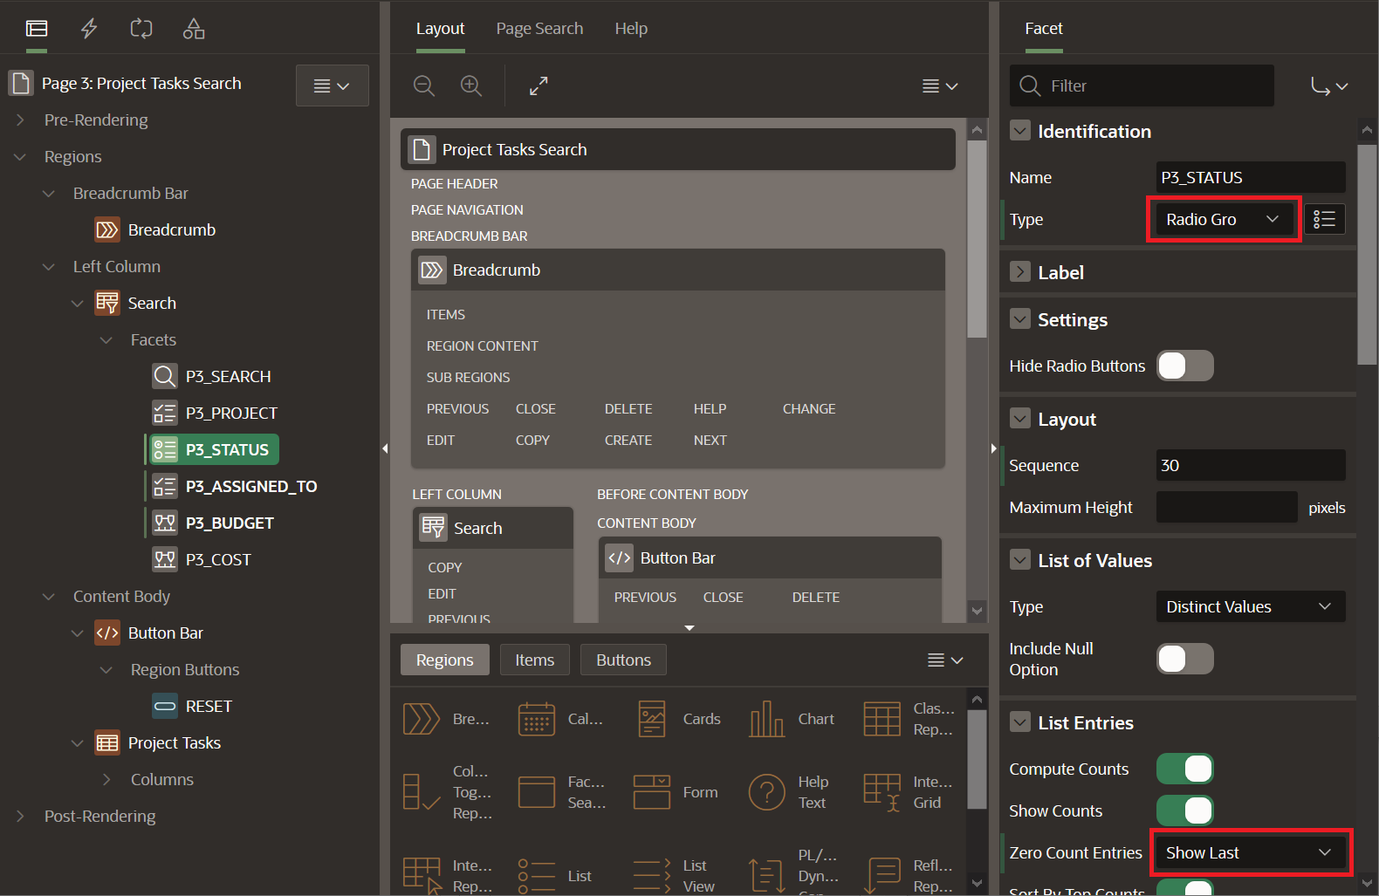Click the Button Bar code icon in tree

coord(107,633)
